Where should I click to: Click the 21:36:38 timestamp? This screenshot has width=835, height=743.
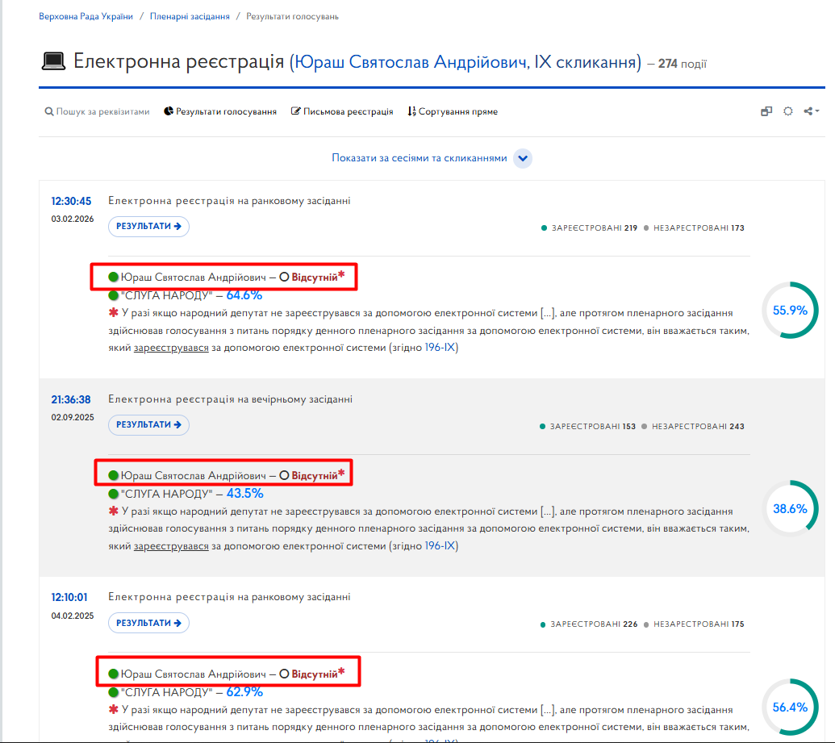tap(71, 399)
